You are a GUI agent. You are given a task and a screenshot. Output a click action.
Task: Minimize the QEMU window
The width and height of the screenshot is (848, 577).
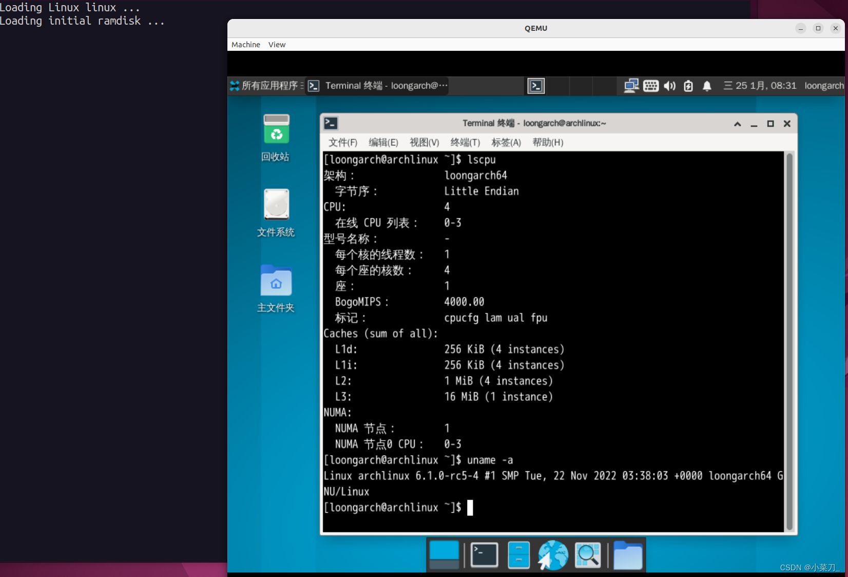801,28
